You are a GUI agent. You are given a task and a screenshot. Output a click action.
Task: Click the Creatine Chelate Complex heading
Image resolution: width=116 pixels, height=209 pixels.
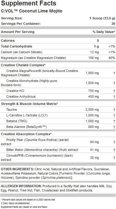point(24,65)
